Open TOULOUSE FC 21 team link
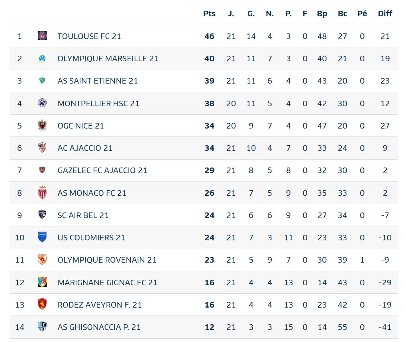 [x=89, y=36]
